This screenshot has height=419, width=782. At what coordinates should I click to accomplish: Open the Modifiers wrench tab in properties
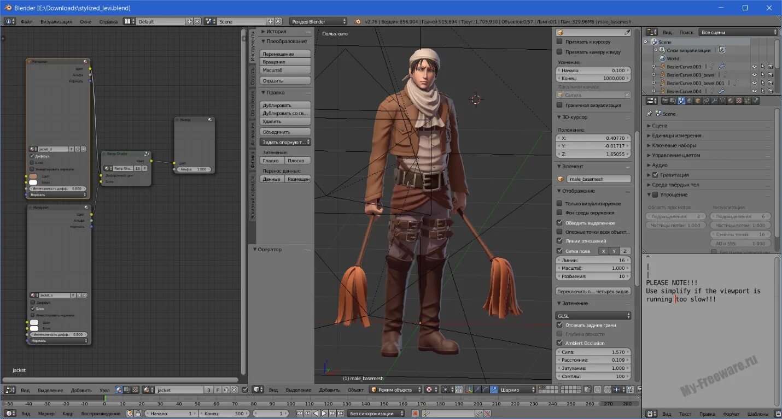[714, 101]
